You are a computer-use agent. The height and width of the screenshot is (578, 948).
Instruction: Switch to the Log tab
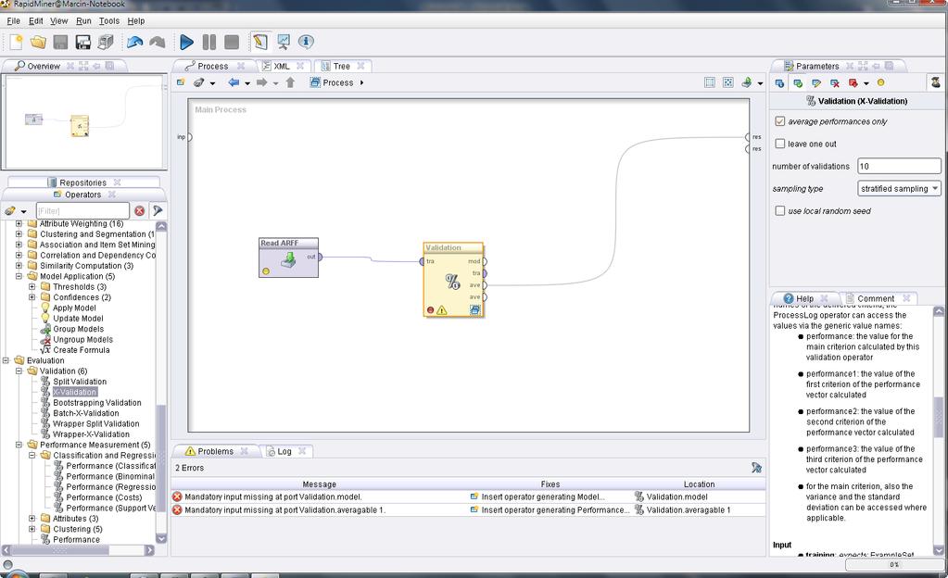pyautogui.click(x=284, y=452)
